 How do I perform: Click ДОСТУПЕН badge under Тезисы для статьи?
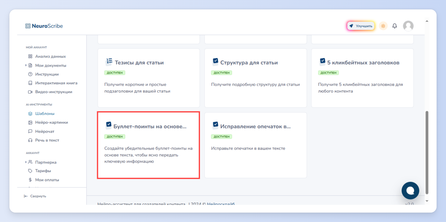(x=115, y=73)
